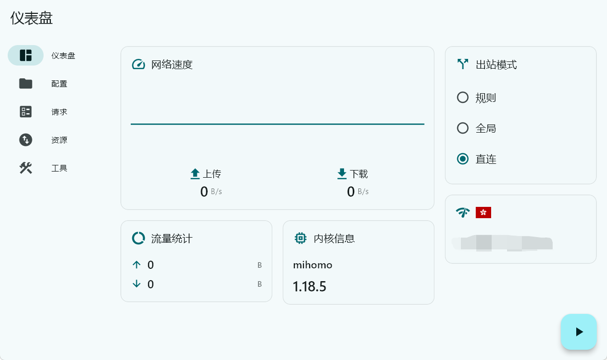Select the 全局 radio button
This screenshot has height=360, width=607.
[x=463, y=128]
